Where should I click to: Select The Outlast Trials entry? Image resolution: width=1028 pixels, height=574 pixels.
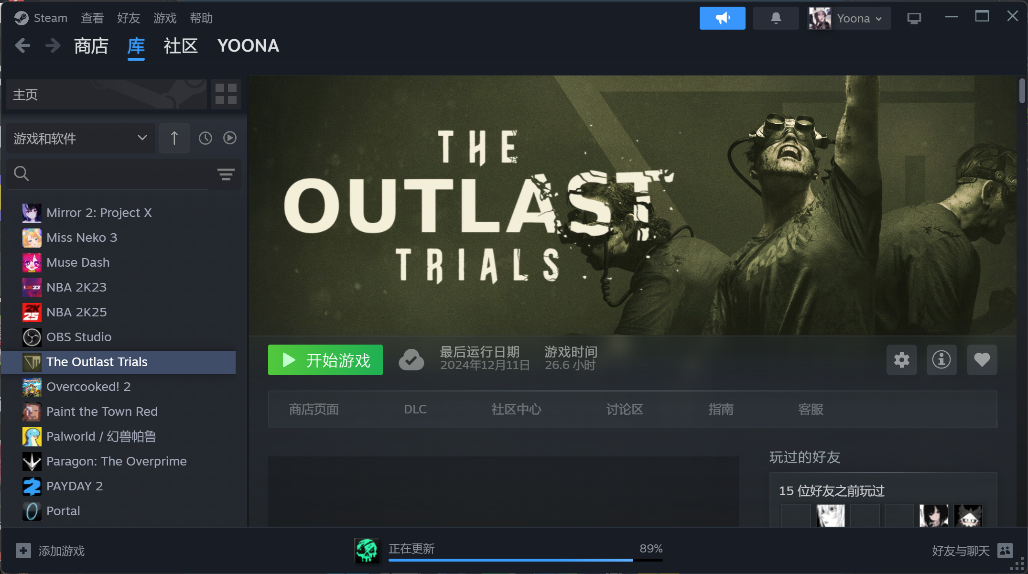(x=119, y=362)
